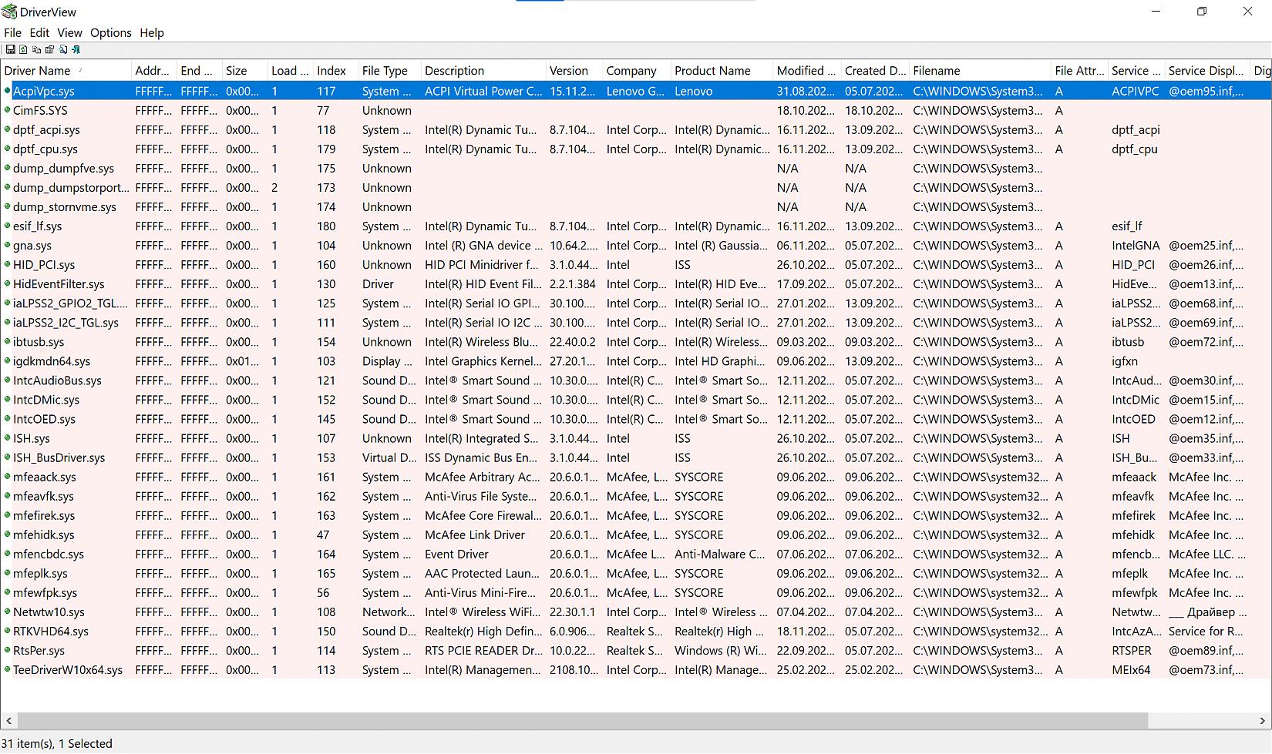Click the horizontal scrollbar thumb
Screen dimensions: 1272x754
582,720
